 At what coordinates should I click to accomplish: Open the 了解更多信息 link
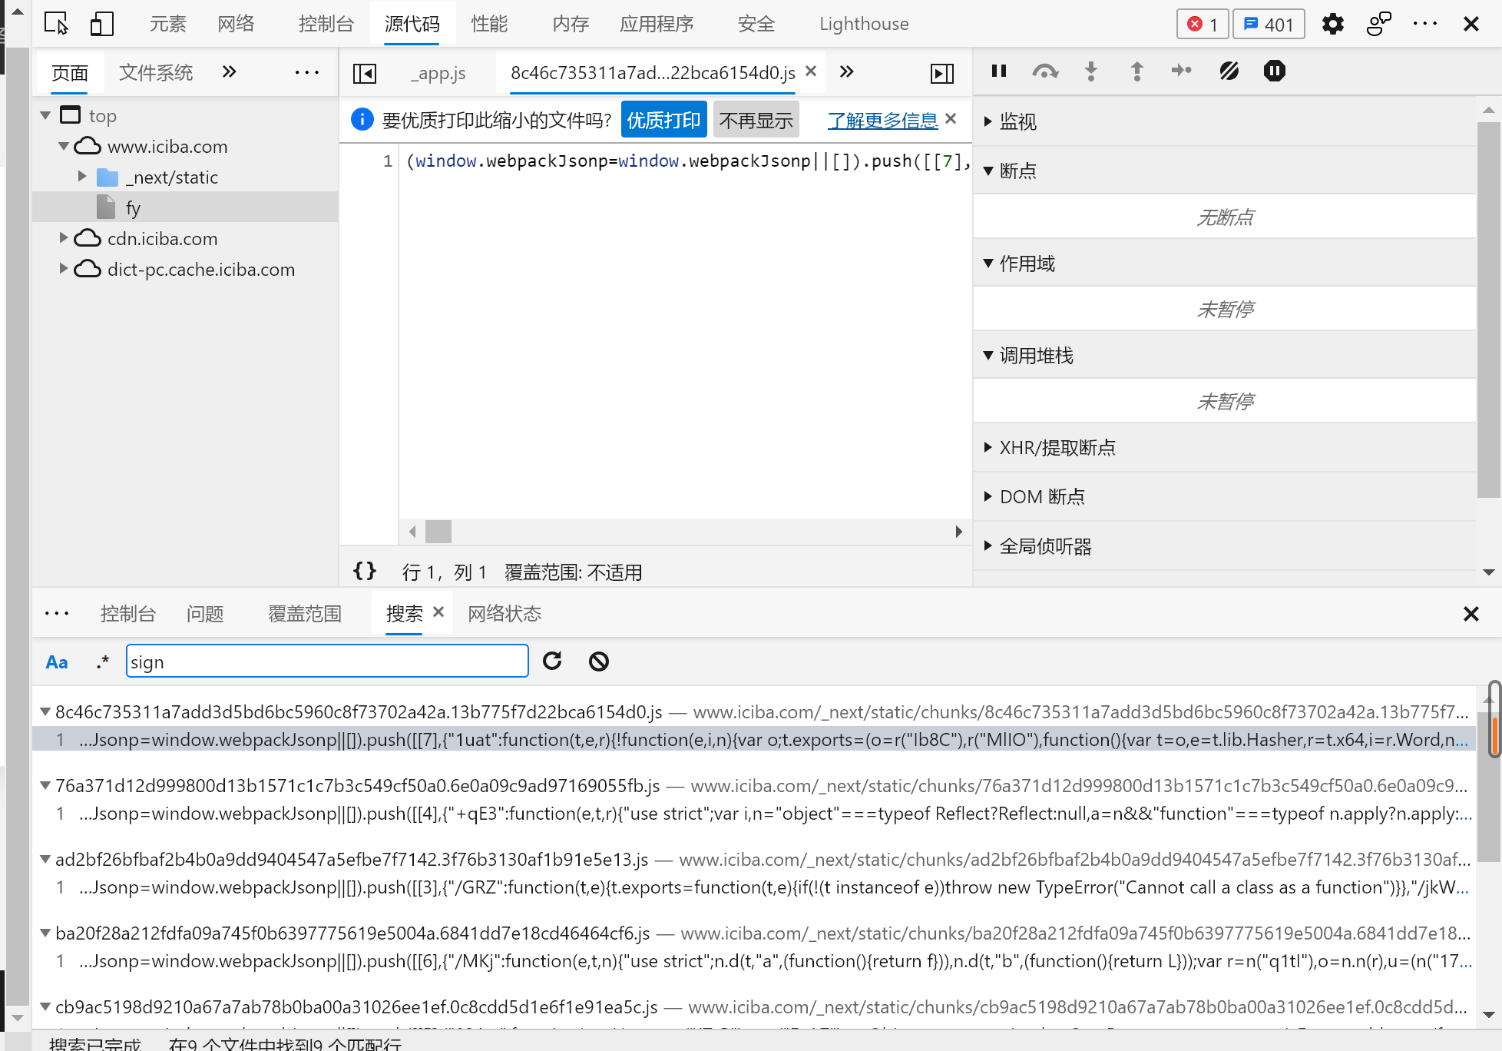[882, 121]
